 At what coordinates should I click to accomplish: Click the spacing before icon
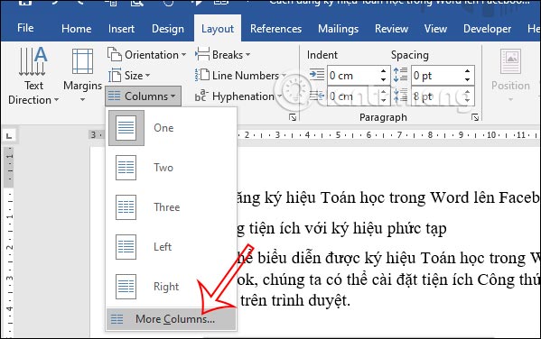pyautogui.click(x=401, y=75)
